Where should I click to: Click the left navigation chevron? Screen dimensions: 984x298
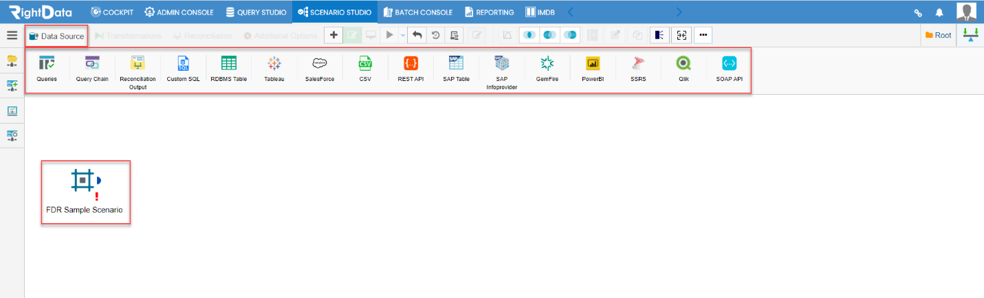click(x=570, y=12)
